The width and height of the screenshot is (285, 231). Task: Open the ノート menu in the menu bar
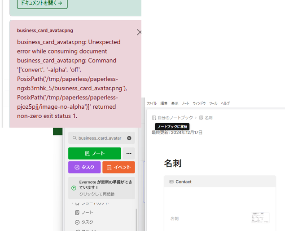pos(185,103)
